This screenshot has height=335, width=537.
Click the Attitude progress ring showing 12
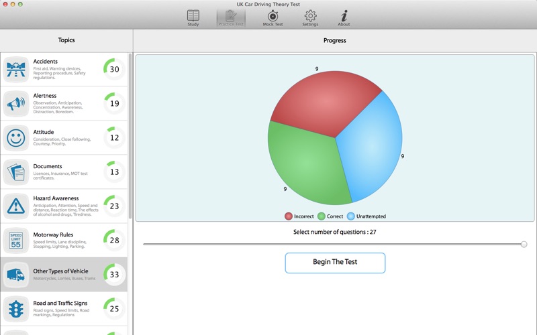114,137
